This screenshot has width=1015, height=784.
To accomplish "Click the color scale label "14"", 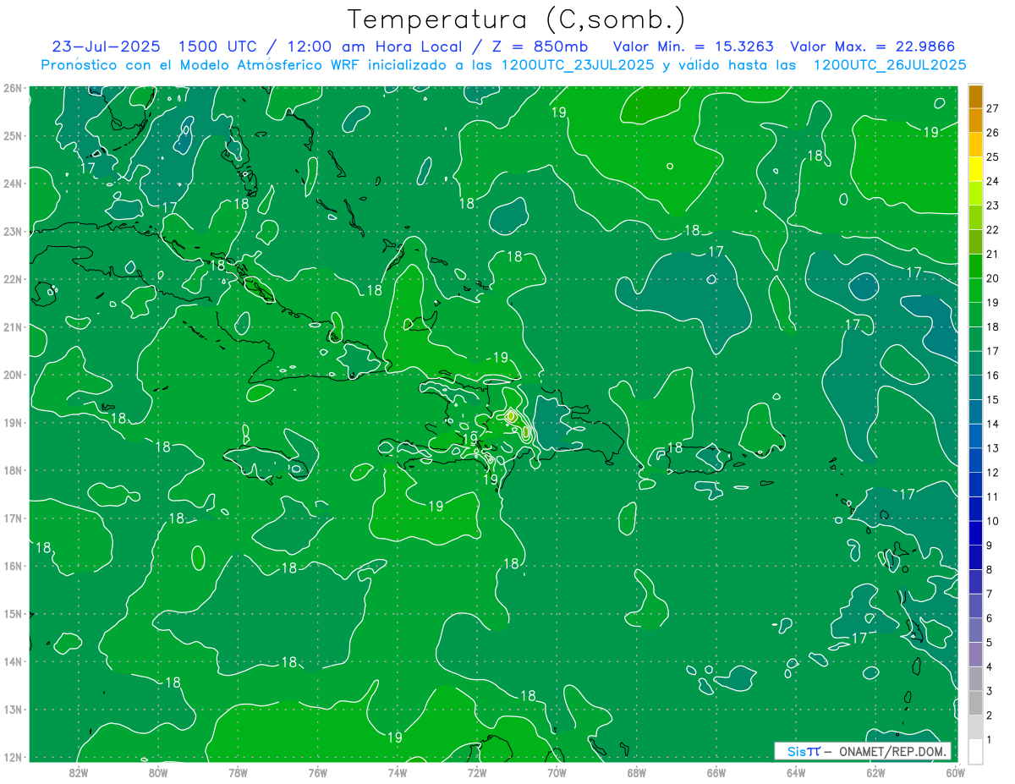I will (x=992, y=424).
